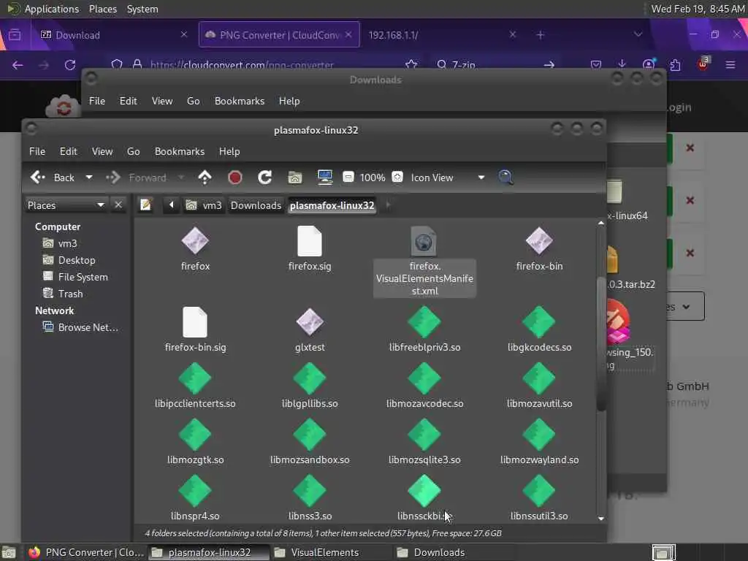Select File System in sidebar
This screenshot has height=561, width=748.
(75, 277)
